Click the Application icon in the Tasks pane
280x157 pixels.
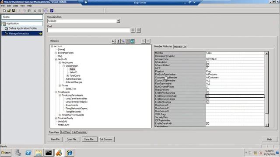[4, 24]
